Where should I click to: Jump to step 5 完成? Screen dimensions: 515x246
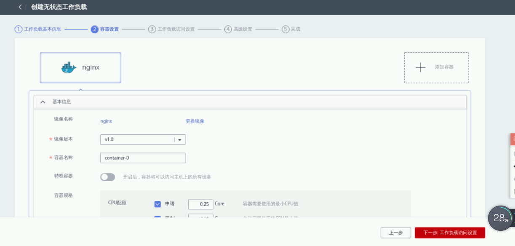tap(291, 29)
